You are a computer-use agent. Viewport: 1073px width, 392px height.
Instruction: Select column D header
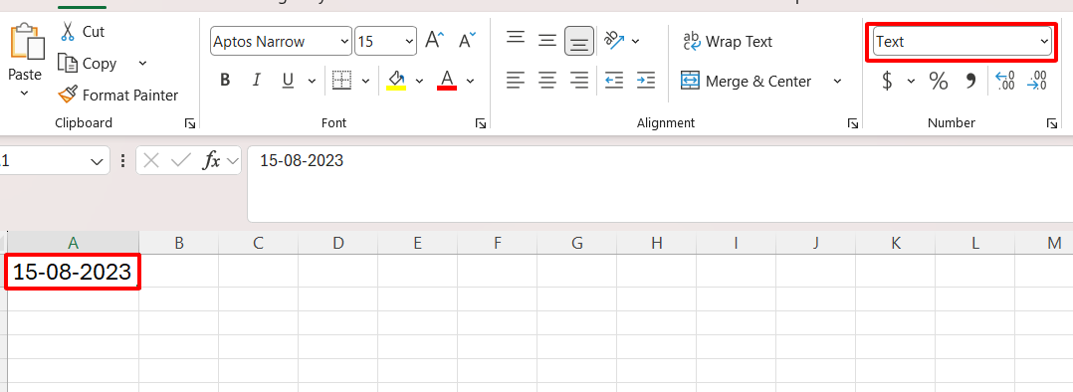338,243
